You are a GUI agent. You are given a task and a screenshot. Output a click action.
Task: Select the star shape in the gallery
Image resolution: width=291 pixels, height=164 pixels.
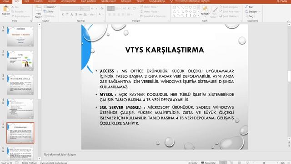click(194, 15)
